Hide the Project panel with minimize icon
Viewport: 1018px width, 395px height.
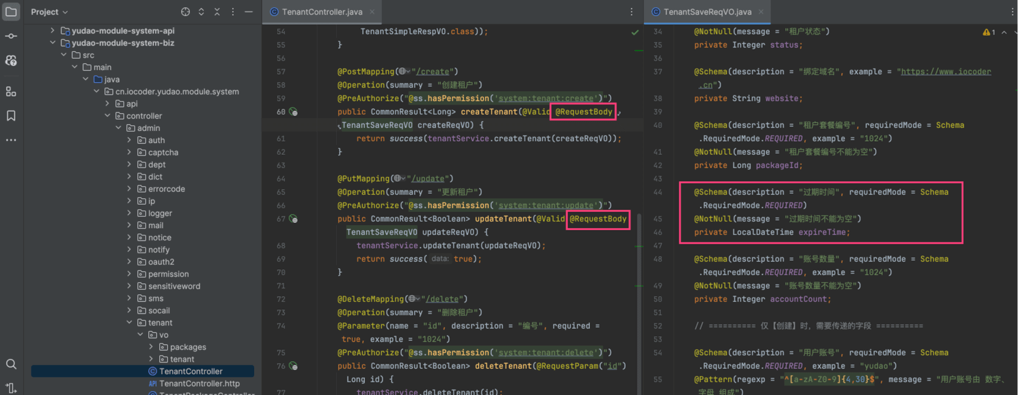(x=248, y=12)
